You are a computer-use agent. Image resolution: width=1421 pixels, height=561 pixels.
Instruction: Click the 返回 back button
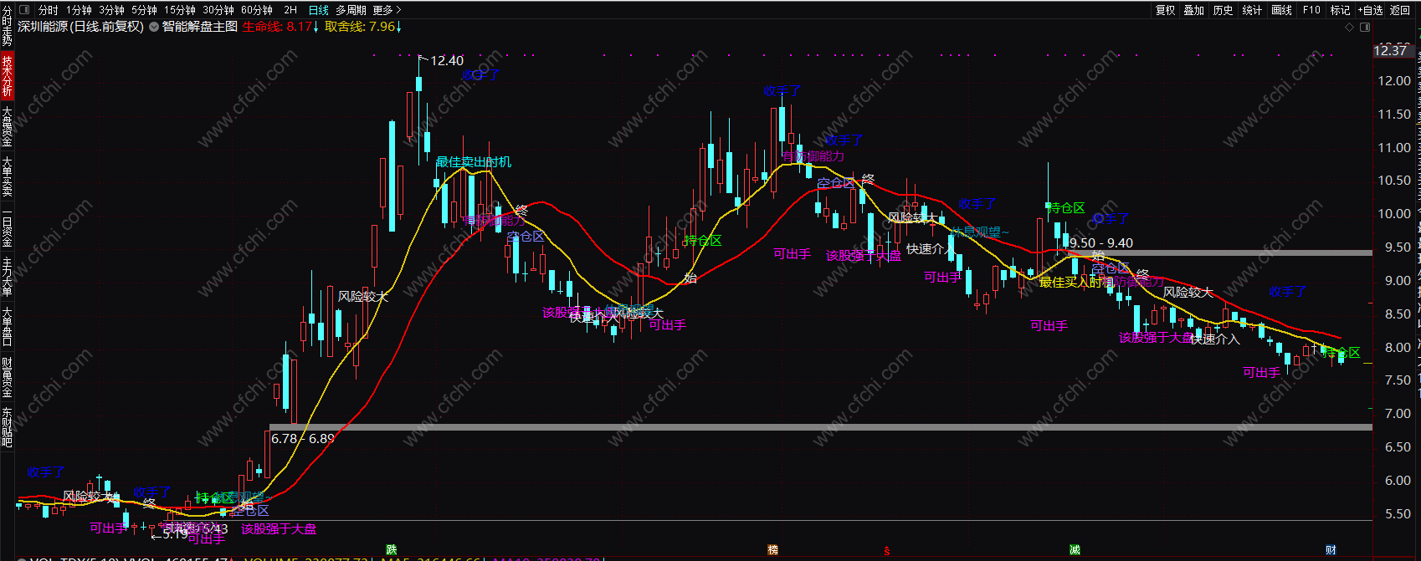[1400, 10]
